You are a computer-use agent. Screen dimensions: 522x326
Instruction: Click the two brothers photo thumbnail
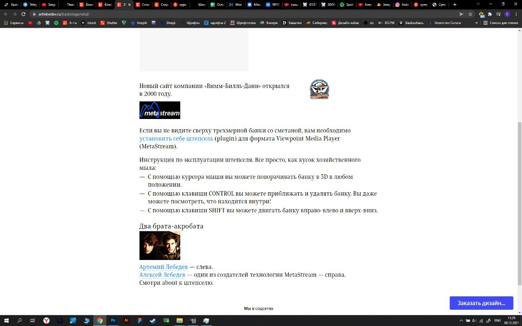160,245
